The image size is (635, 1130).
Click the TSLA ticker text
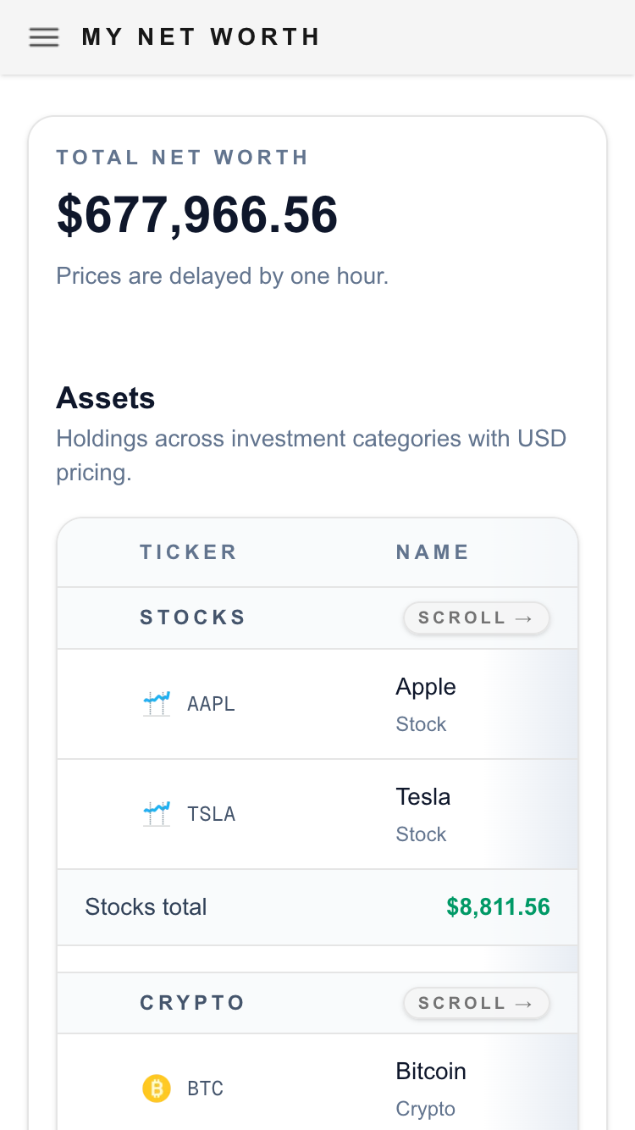click(211, 814)
